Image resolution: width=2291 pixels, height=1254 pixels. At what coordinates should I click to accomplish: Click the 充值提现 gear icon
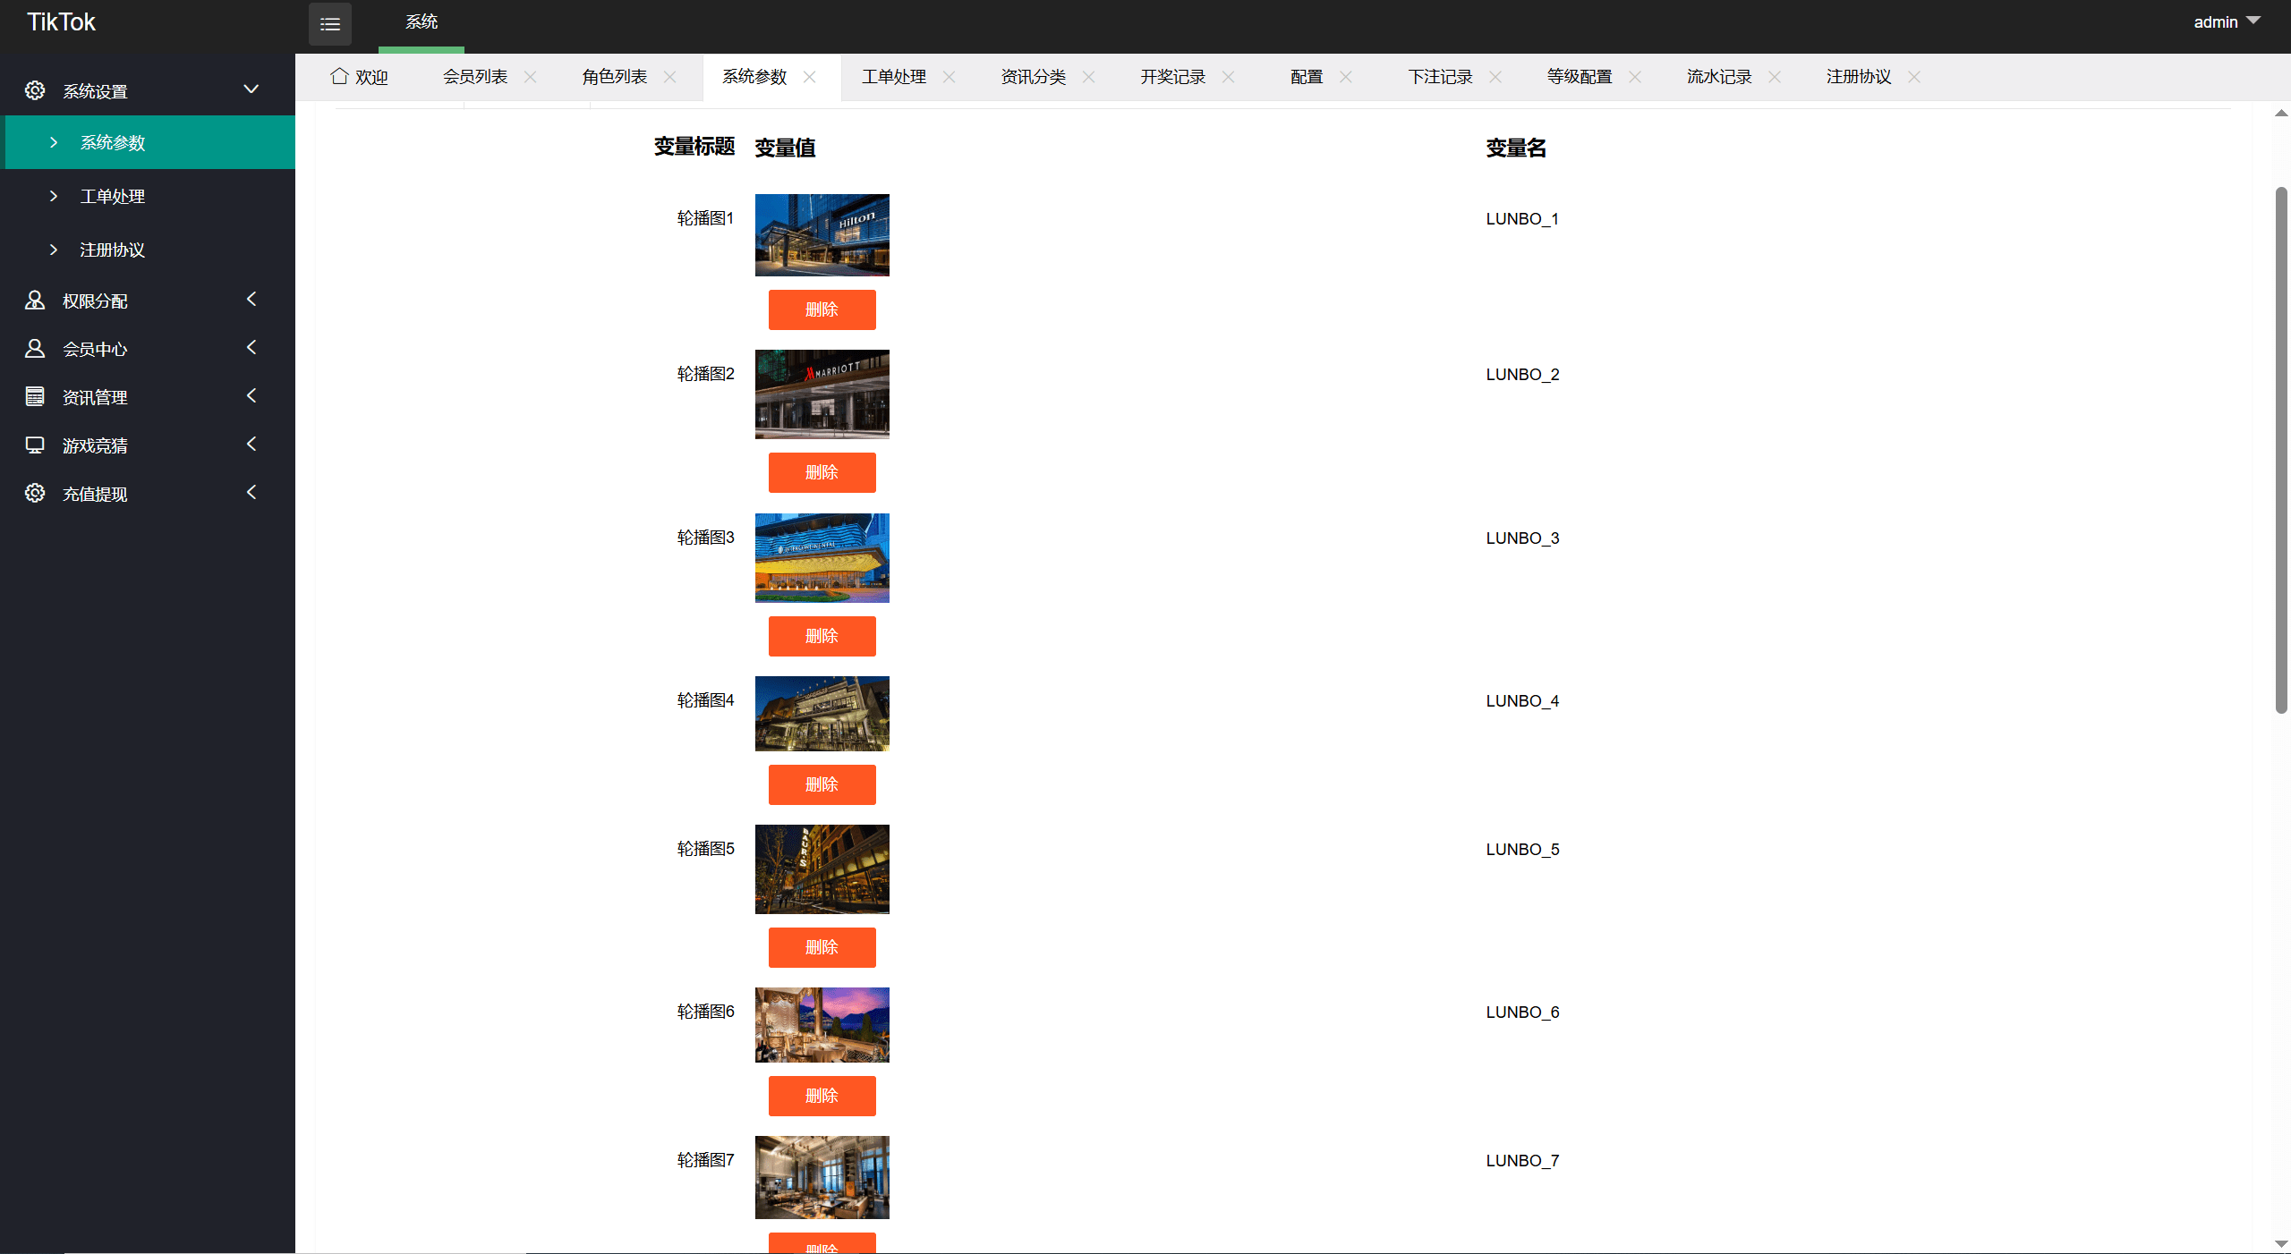(x=35, y=494)
